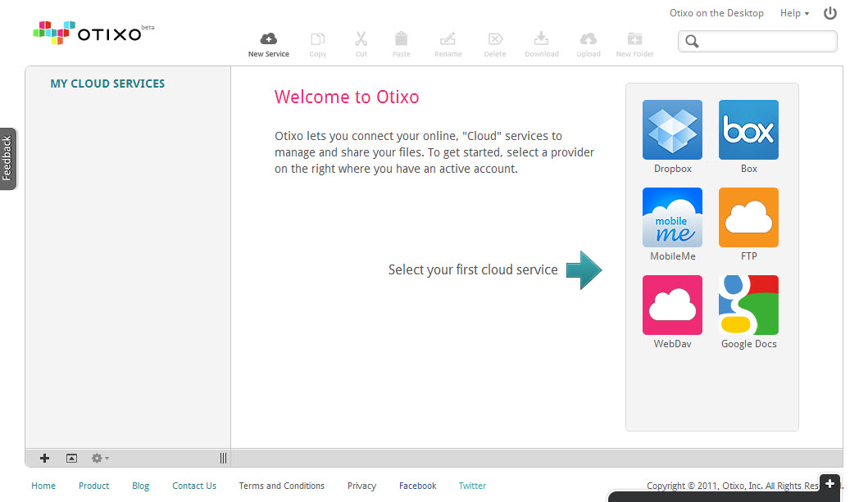Screen dimensions: 868x502
Task: Click the Otixo logo
Action: click(x=93, y=34)
